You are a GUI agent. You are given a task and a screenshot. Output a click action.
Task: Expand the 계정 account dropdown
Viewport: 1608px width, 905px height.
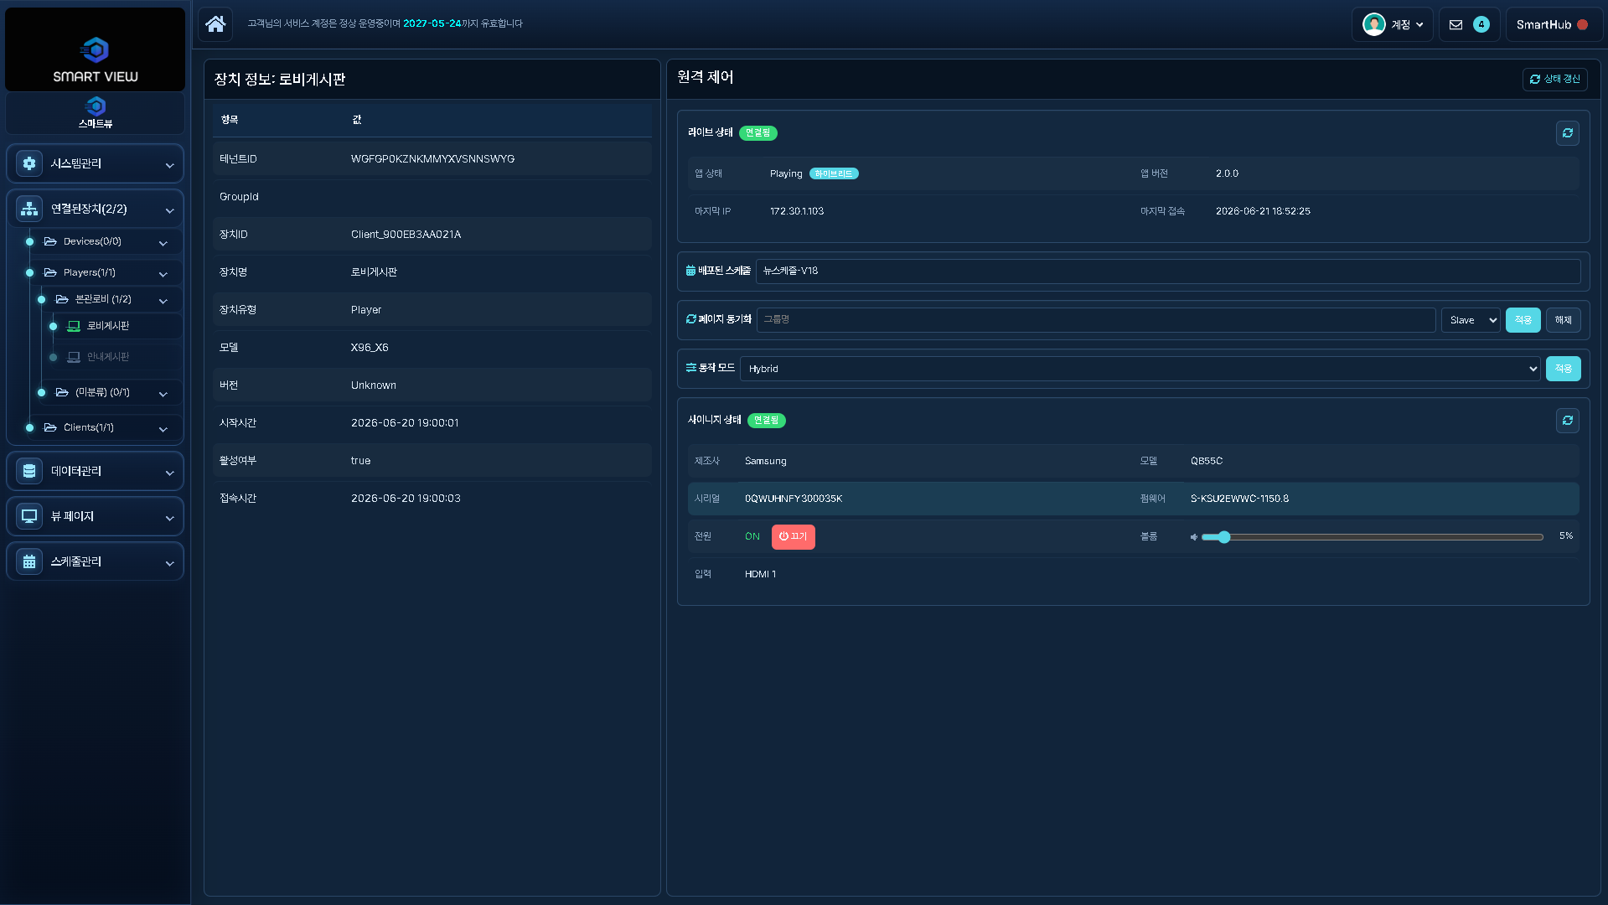click(x=1393, y=24)
